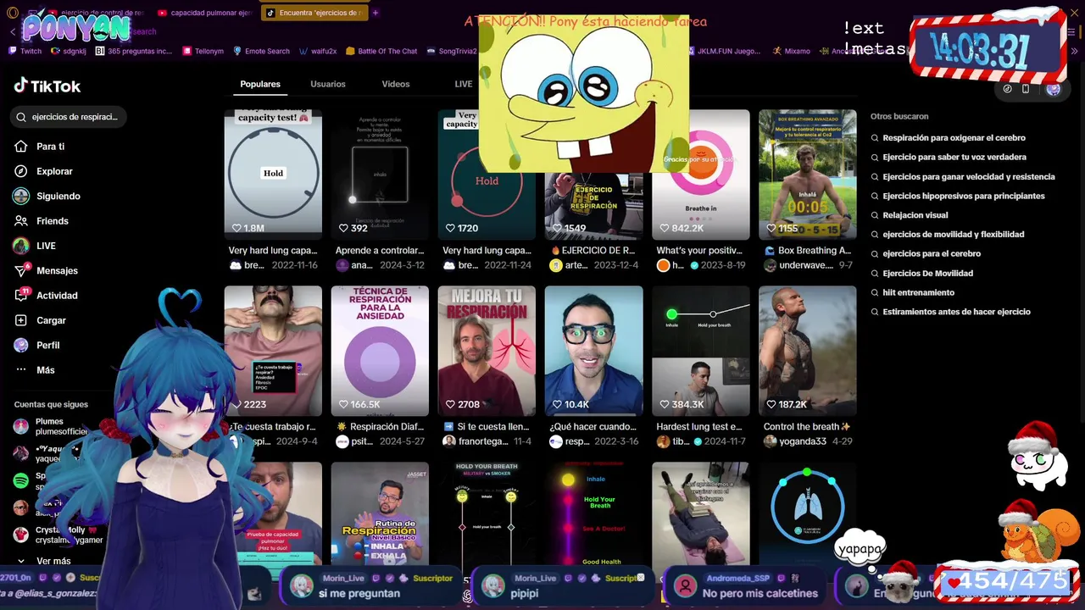The width and height of the screenshot is (1085, 610).
Task: Switch to LIVE search results tab
Action: 464,84
